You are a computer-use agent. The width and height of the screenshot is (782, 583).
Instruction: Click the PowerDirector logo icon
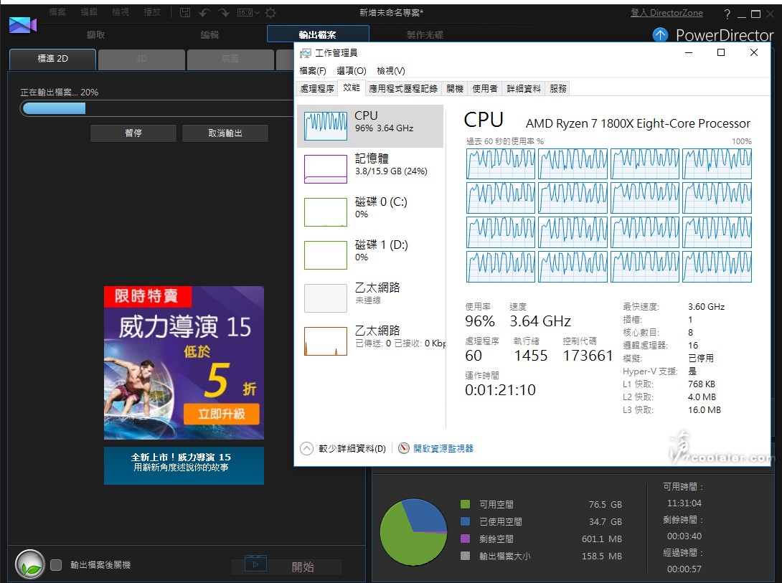23,24
